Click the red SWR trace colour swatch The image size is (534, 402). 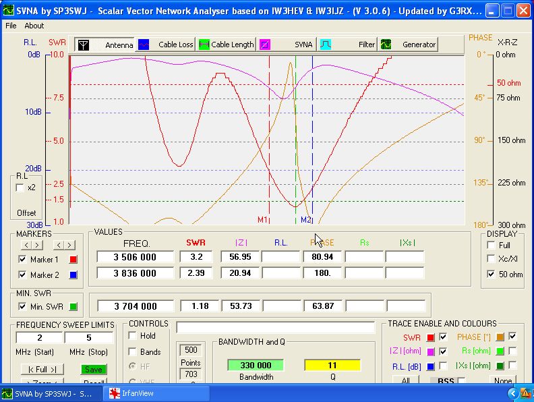tap(431, 337)
